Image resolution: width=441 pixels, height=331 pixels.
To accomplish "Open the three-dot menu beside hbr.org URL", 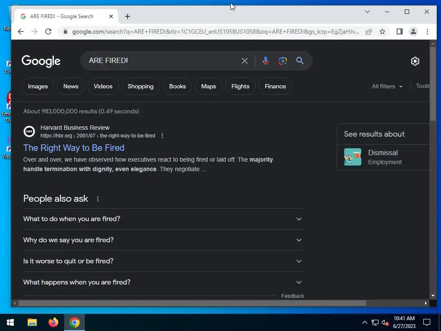I will pos(162,136).
